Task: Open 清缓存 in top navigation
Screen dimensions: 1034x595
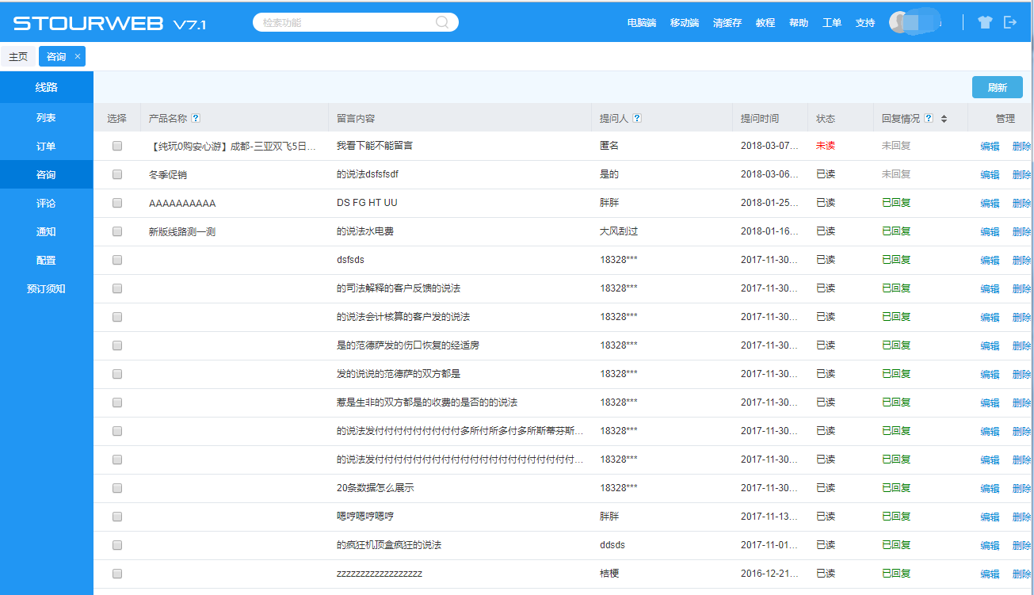Action: point(727,23)
